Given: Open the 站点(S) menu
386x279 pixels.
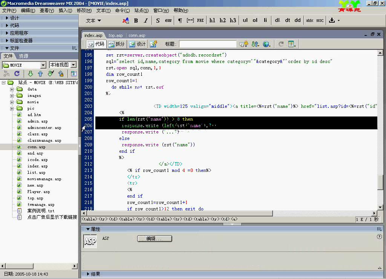Looking at the screenshot, I should (142, 10).
